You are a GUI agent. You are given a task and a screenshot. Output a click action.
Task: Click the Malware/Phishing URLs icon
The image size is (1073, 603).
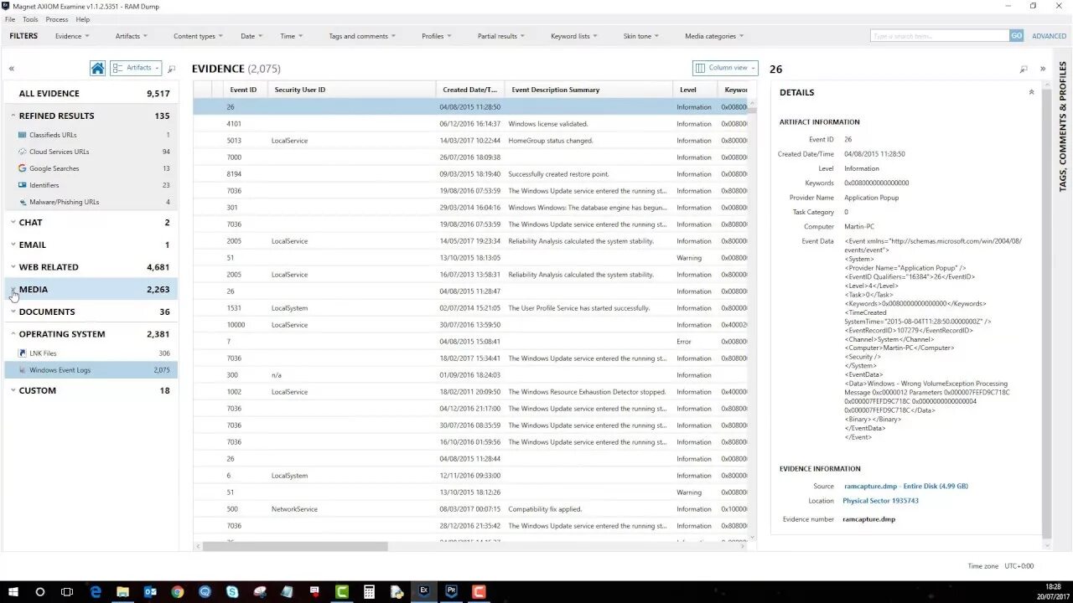23,202
